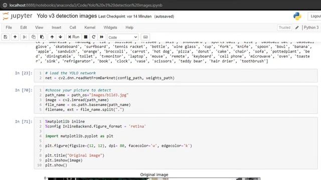Select cell In [70] prompt
The width and height of the screenshot is (321, 180).
[24, 90]
